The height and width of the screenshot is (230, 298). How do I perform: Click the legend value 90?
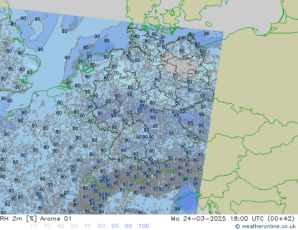click(x=101, y=226)
